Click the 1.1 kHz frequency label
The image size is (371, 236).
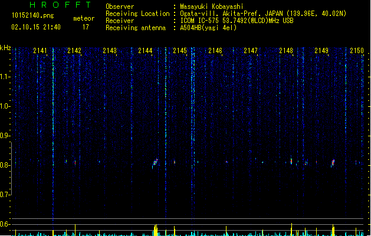(x=5, y=77)
